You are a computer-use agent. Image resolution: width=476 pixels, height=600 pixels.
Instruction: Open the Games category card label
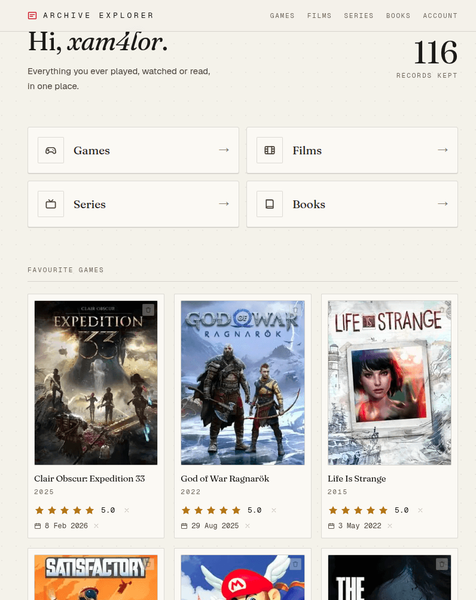tap(92, 151)
